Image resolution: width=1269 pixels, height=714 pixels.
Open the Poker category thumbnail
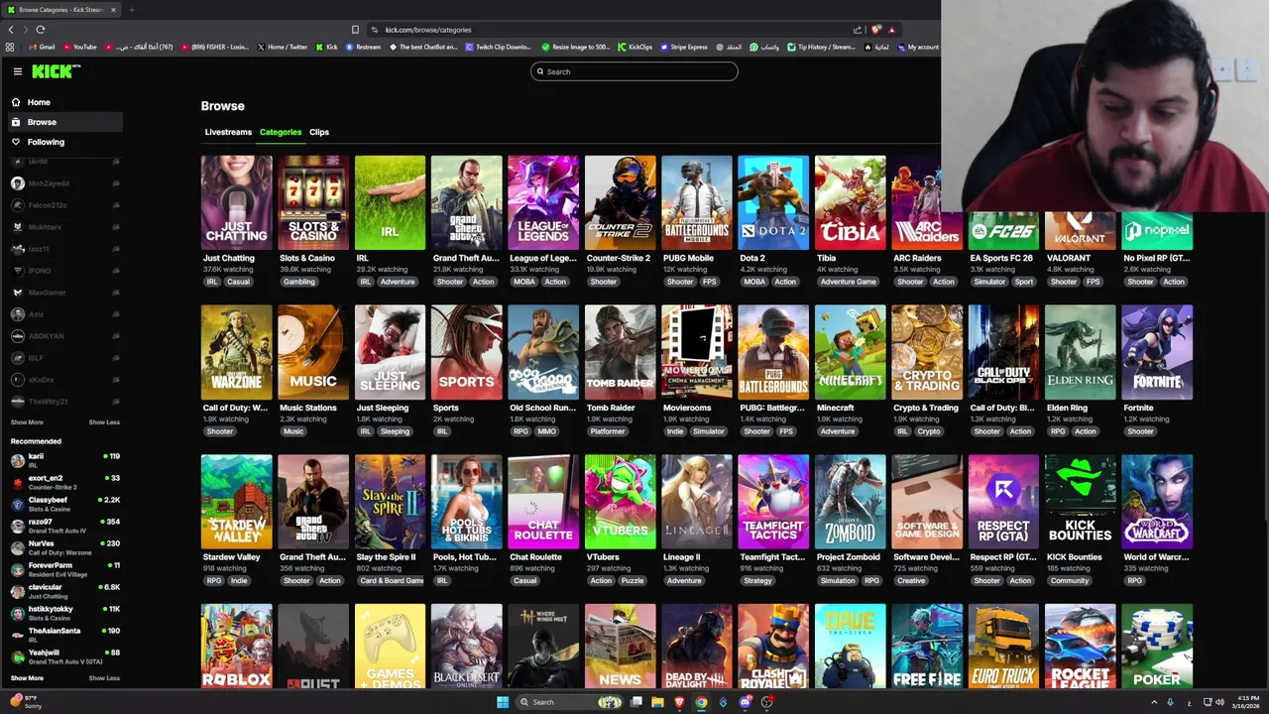tap(1157, 647)
